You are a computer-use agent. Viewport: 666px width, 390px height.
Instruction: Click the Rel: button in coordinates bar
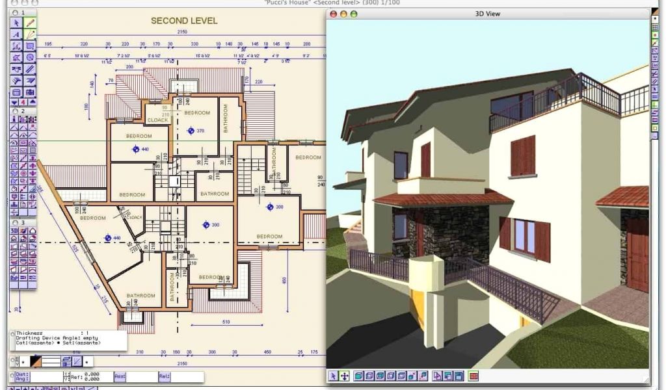[x=165, y=376]
